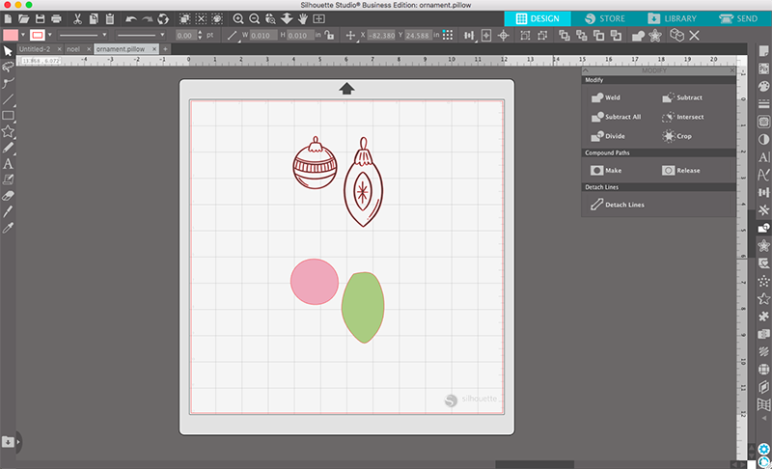Image resolution: width=772 pixels, height=469 pixels.
Task: Open the Fill color palette panel icon
Action: (763, 86)
